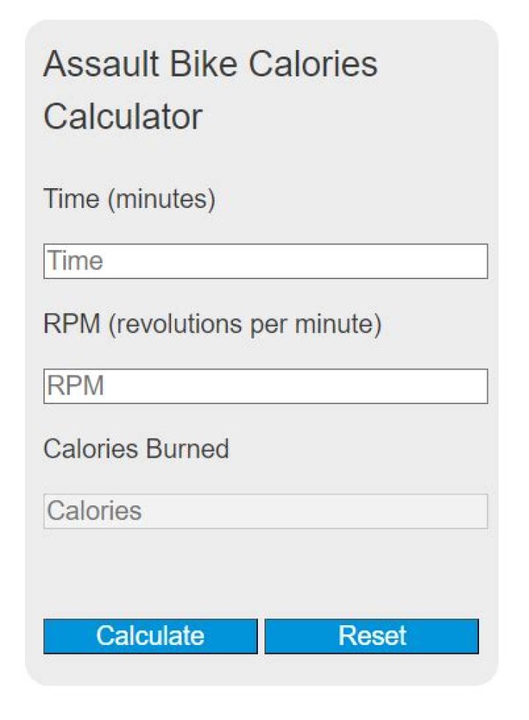529x720 pixels.
Task: Click the 'RPM (revolutions per minute)' label
Action: 212,324
